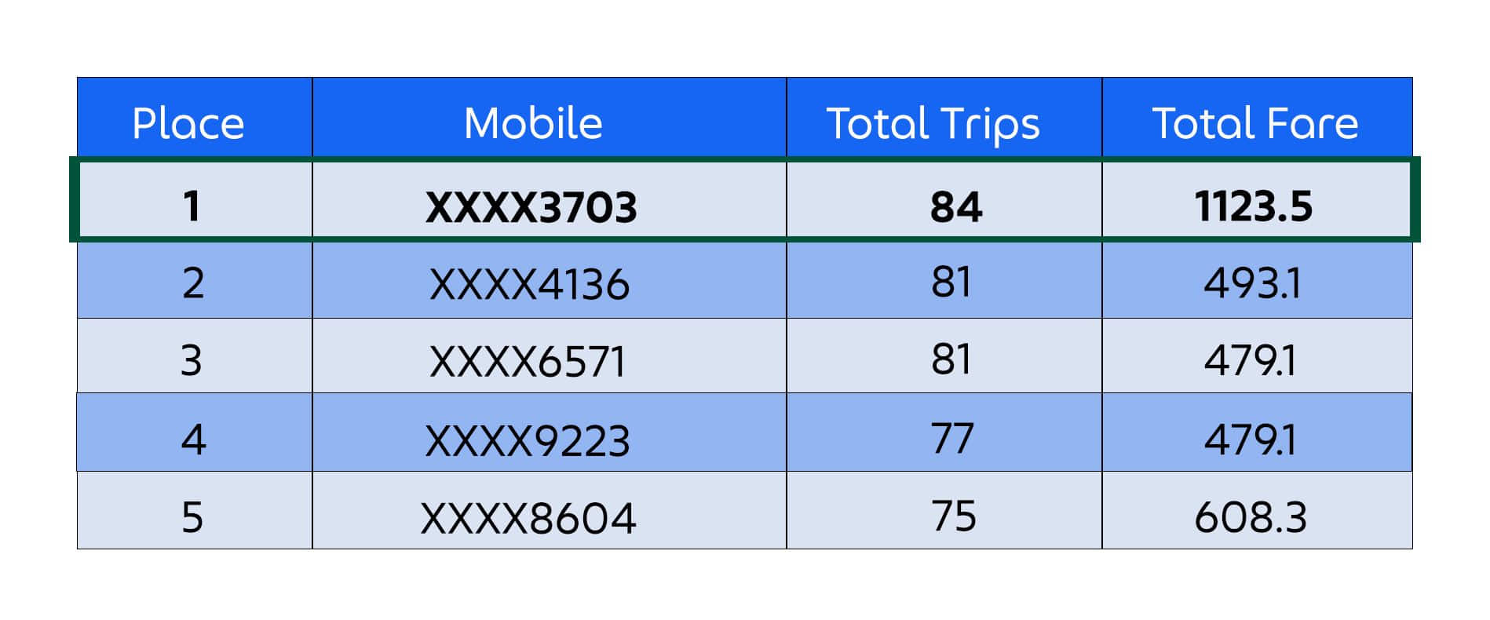Image resolution: width=1490 pixels, height=620 pixels.
Task: Click the Total Trips column header
Action: [x=944, y=118]
